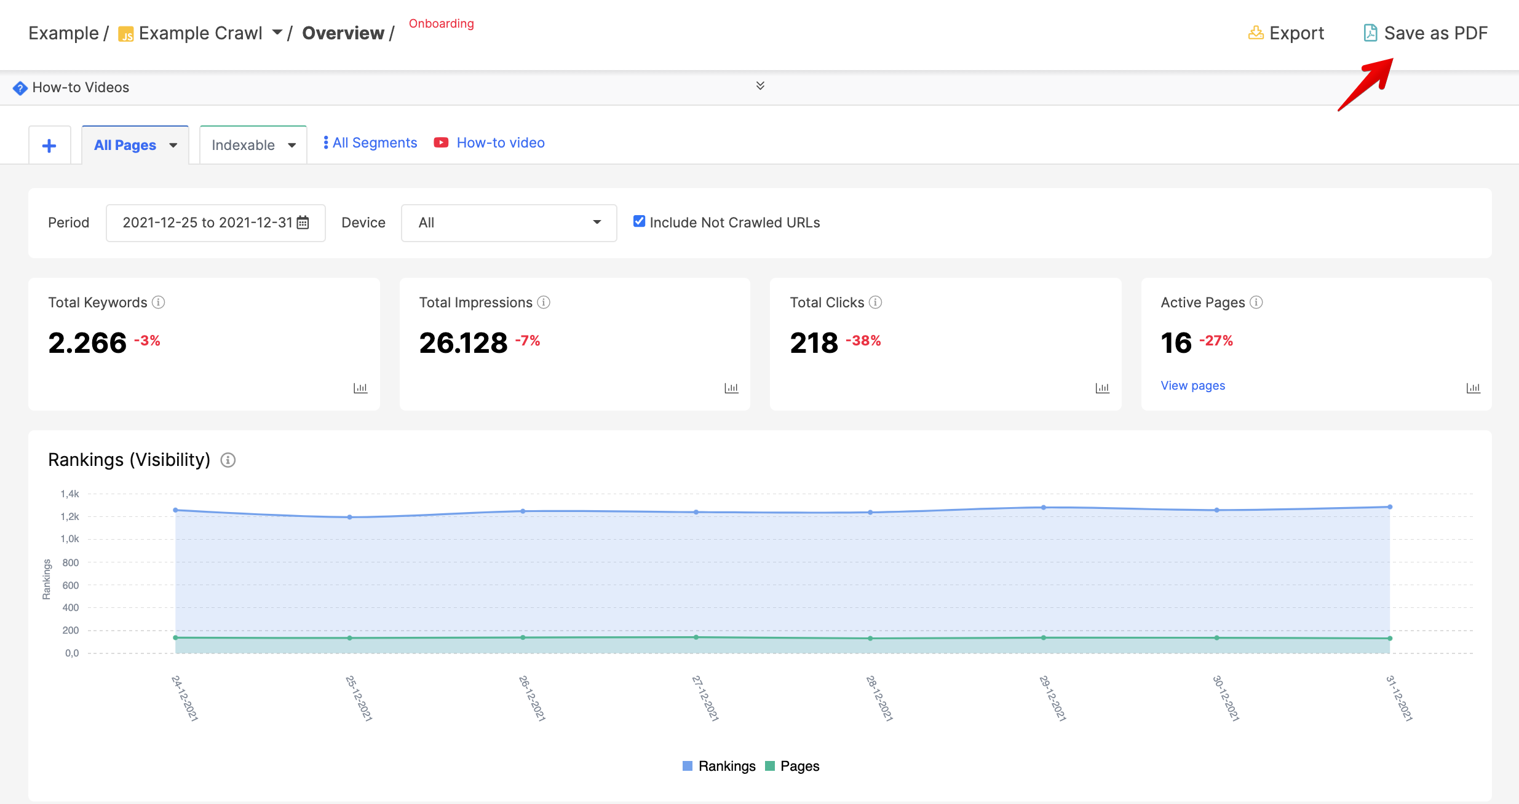Click the info icon next to Active Pages
The height and width of the screenshot is (804, 1519).
(1256, 302)
